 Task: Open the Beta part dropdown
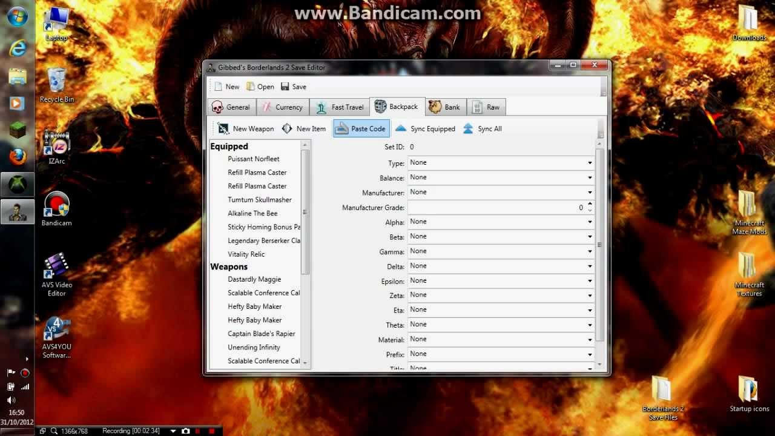coord(501,236)
